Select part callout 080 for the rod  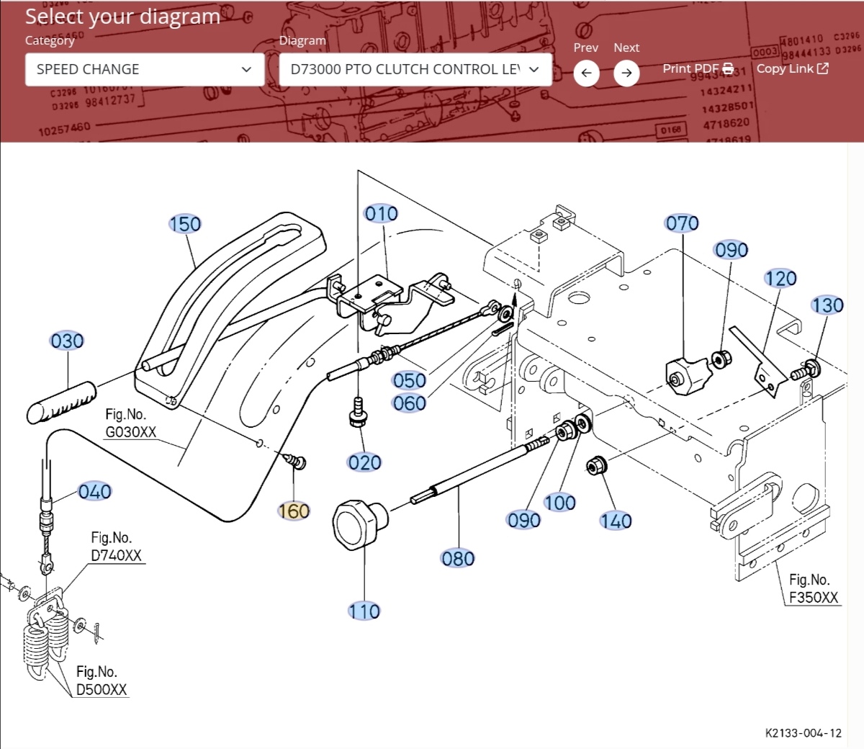(458, 558)
